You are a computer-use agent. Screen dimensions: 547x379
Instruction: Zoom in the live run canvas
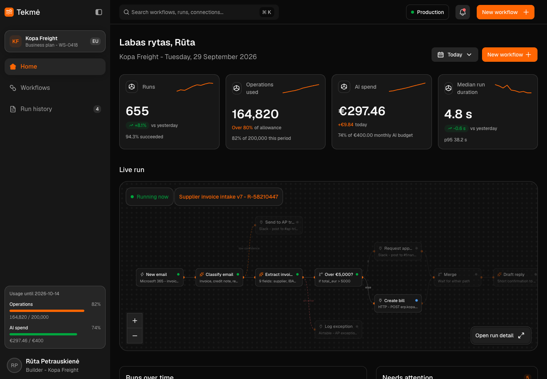(134, 321)
